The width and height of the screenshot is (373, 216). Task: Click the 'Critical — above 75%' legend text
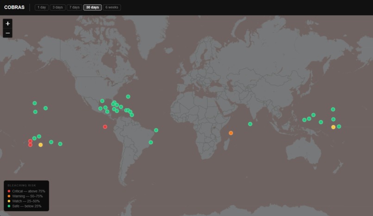[29, 191]
